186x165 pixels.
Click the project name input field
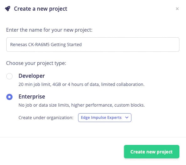click(x=93, y=45)
